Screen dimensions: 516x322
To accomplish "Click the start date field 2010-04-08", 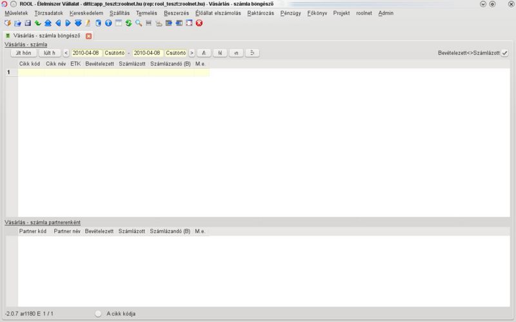I will 86,53.
